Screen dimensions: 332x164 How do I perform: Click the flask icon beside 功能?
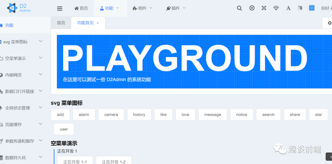point(102,8)
